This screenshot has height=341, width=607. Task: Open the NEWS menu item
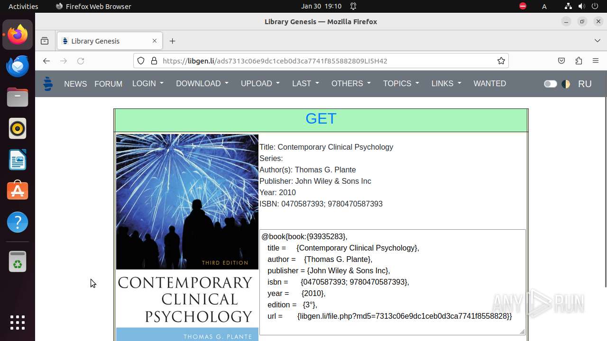pyautogui.click(x=75, y=84)
